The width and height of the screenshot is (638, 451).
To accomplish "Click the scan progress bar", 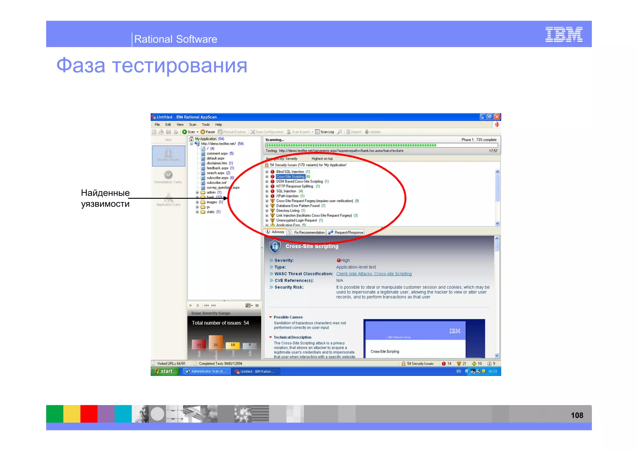I will 382,145.
